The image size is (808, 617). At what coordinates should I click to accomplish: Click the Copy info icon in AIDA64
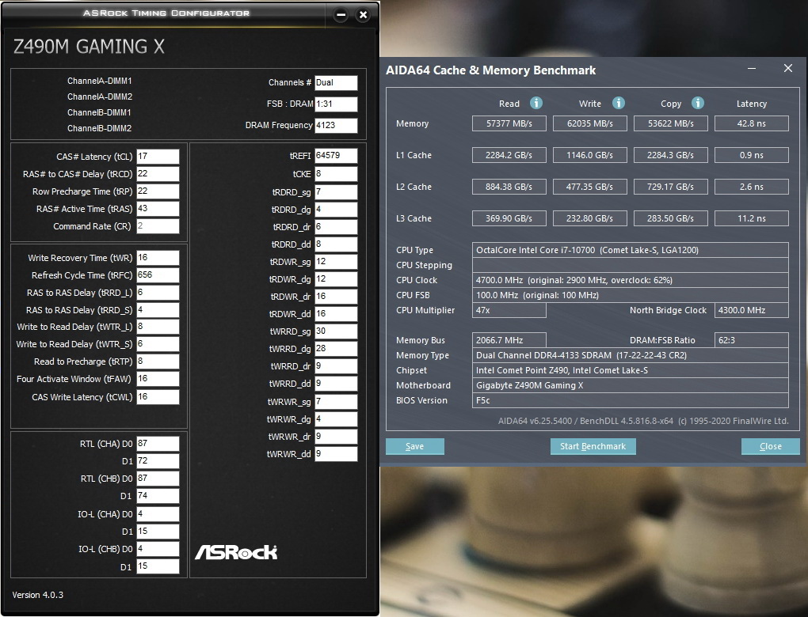click(698, 103)
